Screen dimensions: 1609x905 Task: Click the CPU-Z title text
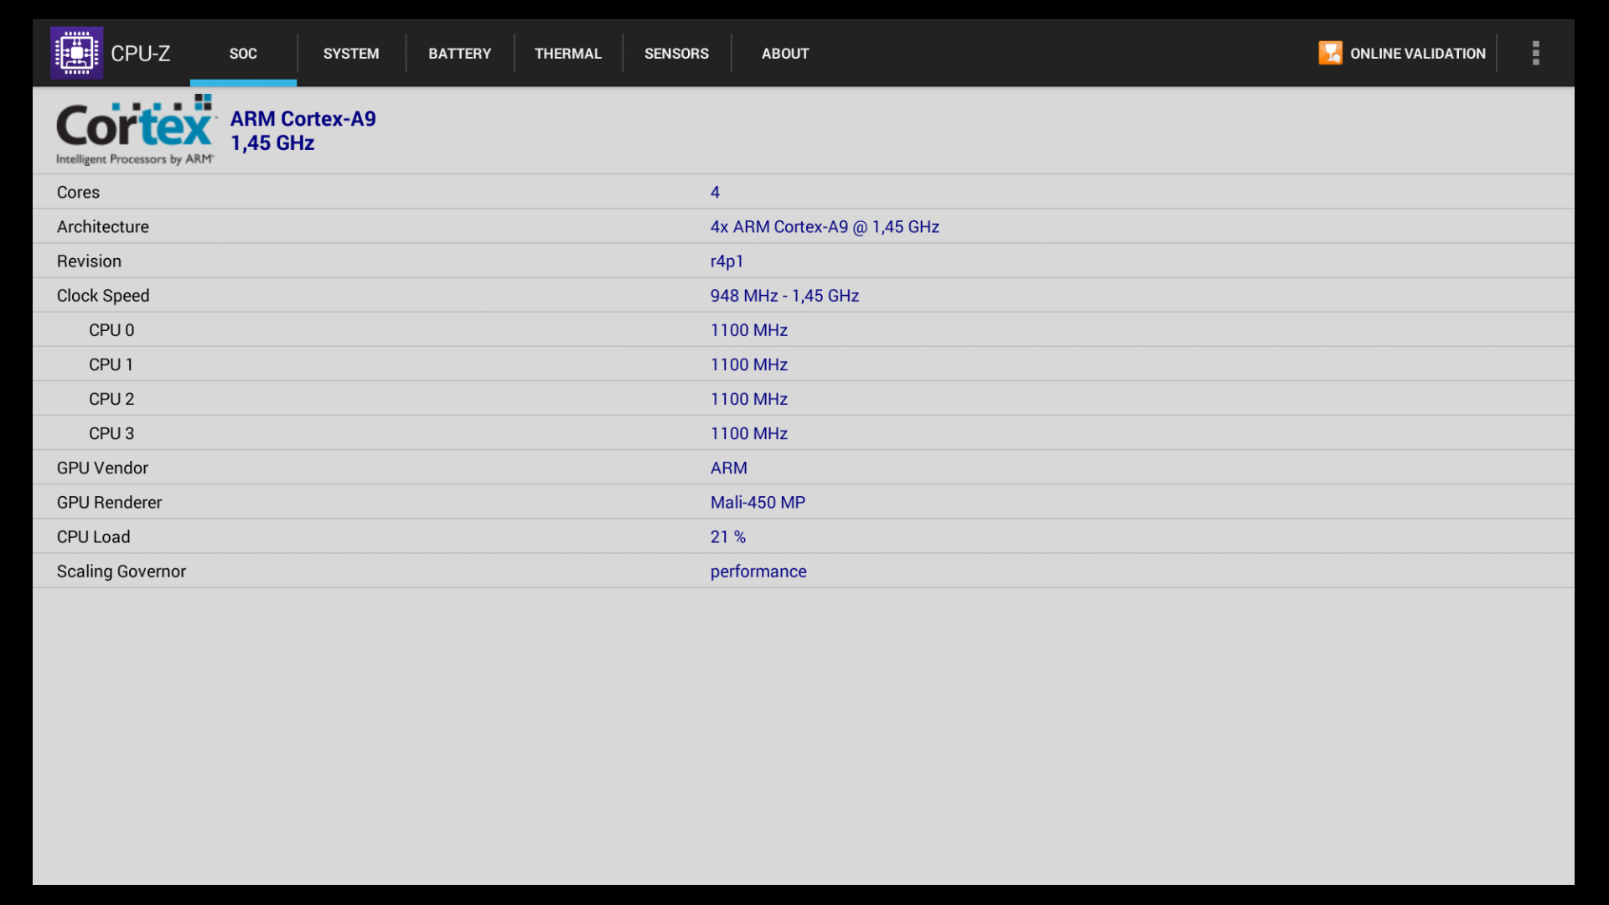click(x=141, y=54)
